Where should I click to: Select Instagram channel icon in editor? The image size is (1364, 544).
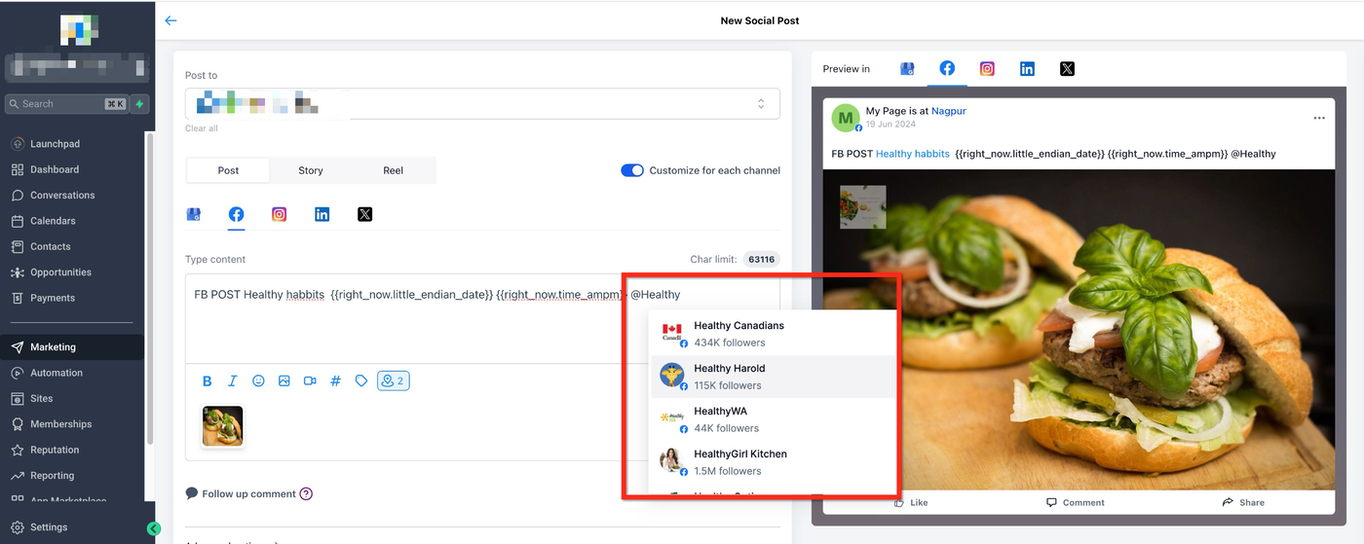click(x=280, y=214)
